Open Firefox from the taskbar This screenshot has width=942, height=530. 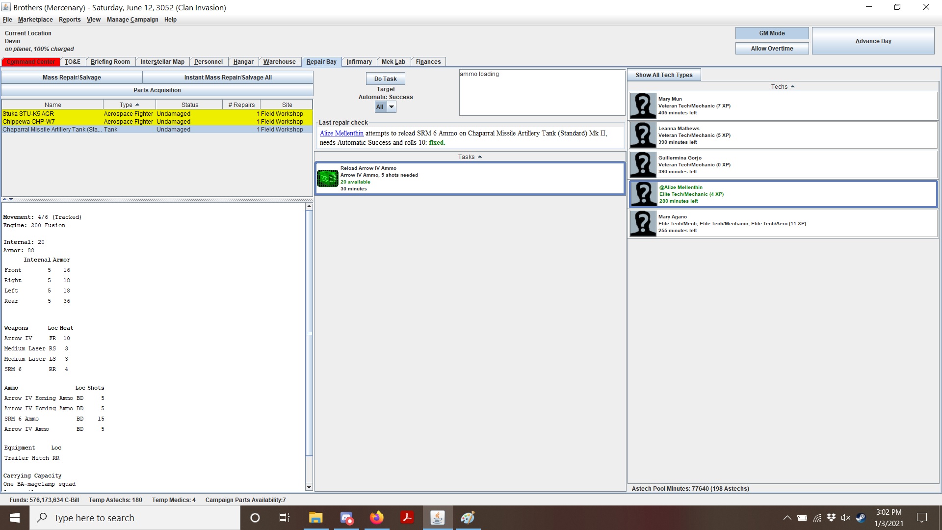coord(376,518)
